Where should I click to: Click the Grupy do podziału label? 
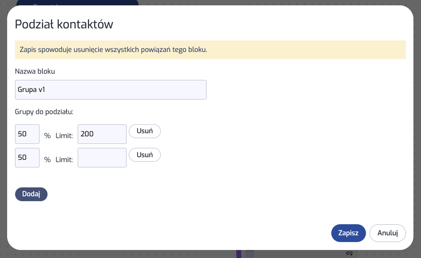pos(44,112)
